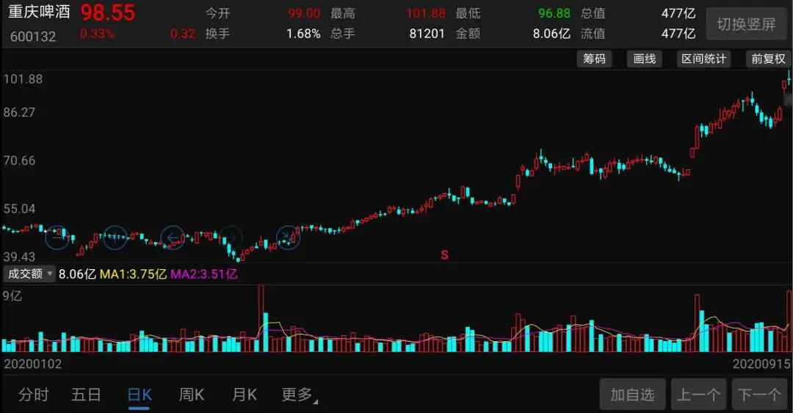Viewport: 793px width, 413px height.
Task: Switch to the 分时 tab
Action: point(34,395)
